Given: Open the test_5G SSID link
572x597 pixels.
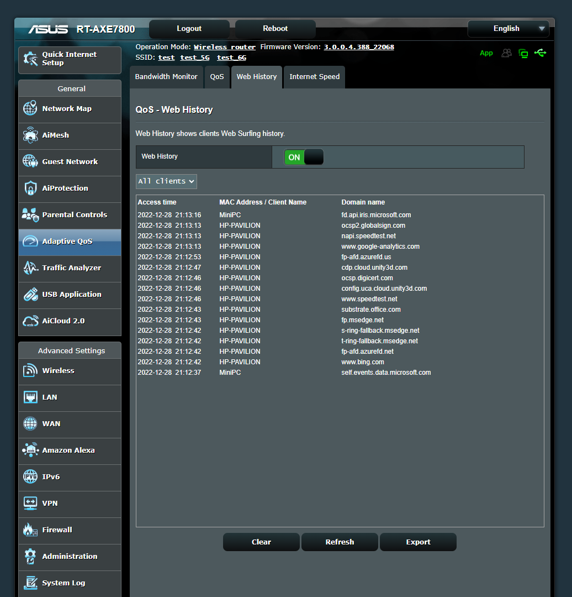Looking at the screenshot, I should [x=195, y=57].
